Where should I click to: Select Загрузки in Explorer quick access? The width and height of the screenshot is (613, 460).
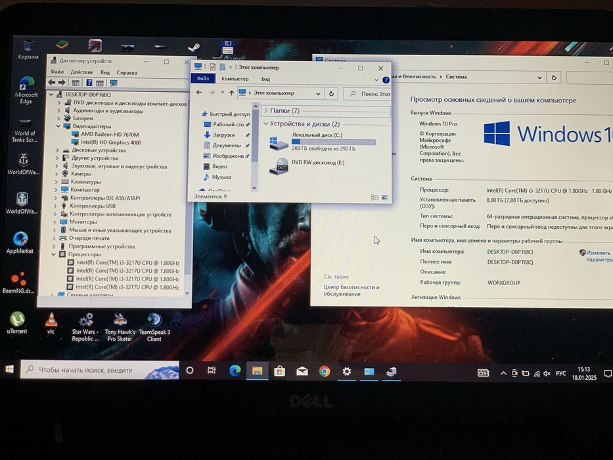click(223, 135)
